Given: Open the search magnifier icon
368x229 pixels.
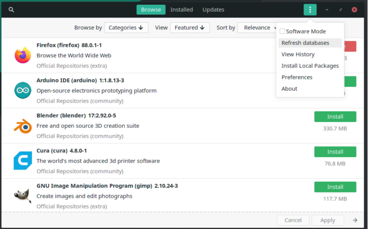Looking at the screenshot, I should click(11, 10).
